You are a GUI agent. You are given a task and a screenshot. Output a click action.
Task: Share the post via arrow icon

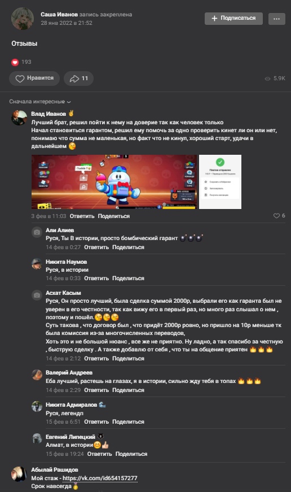78,78
